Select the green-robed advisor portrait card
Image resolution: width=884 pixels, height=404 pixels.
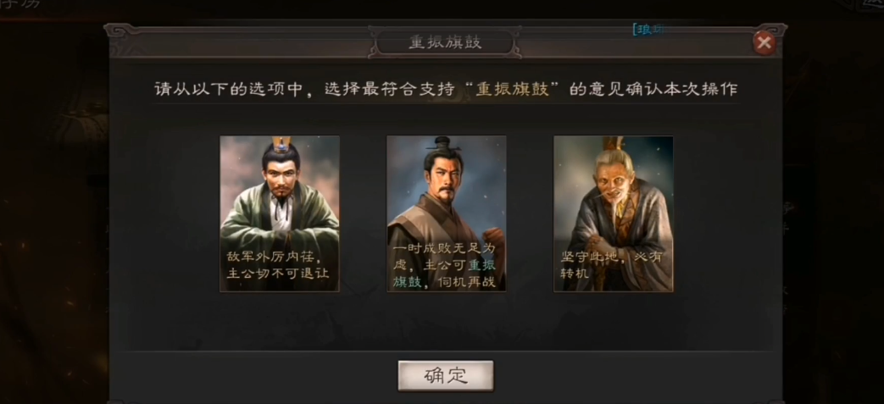point(280,213)
